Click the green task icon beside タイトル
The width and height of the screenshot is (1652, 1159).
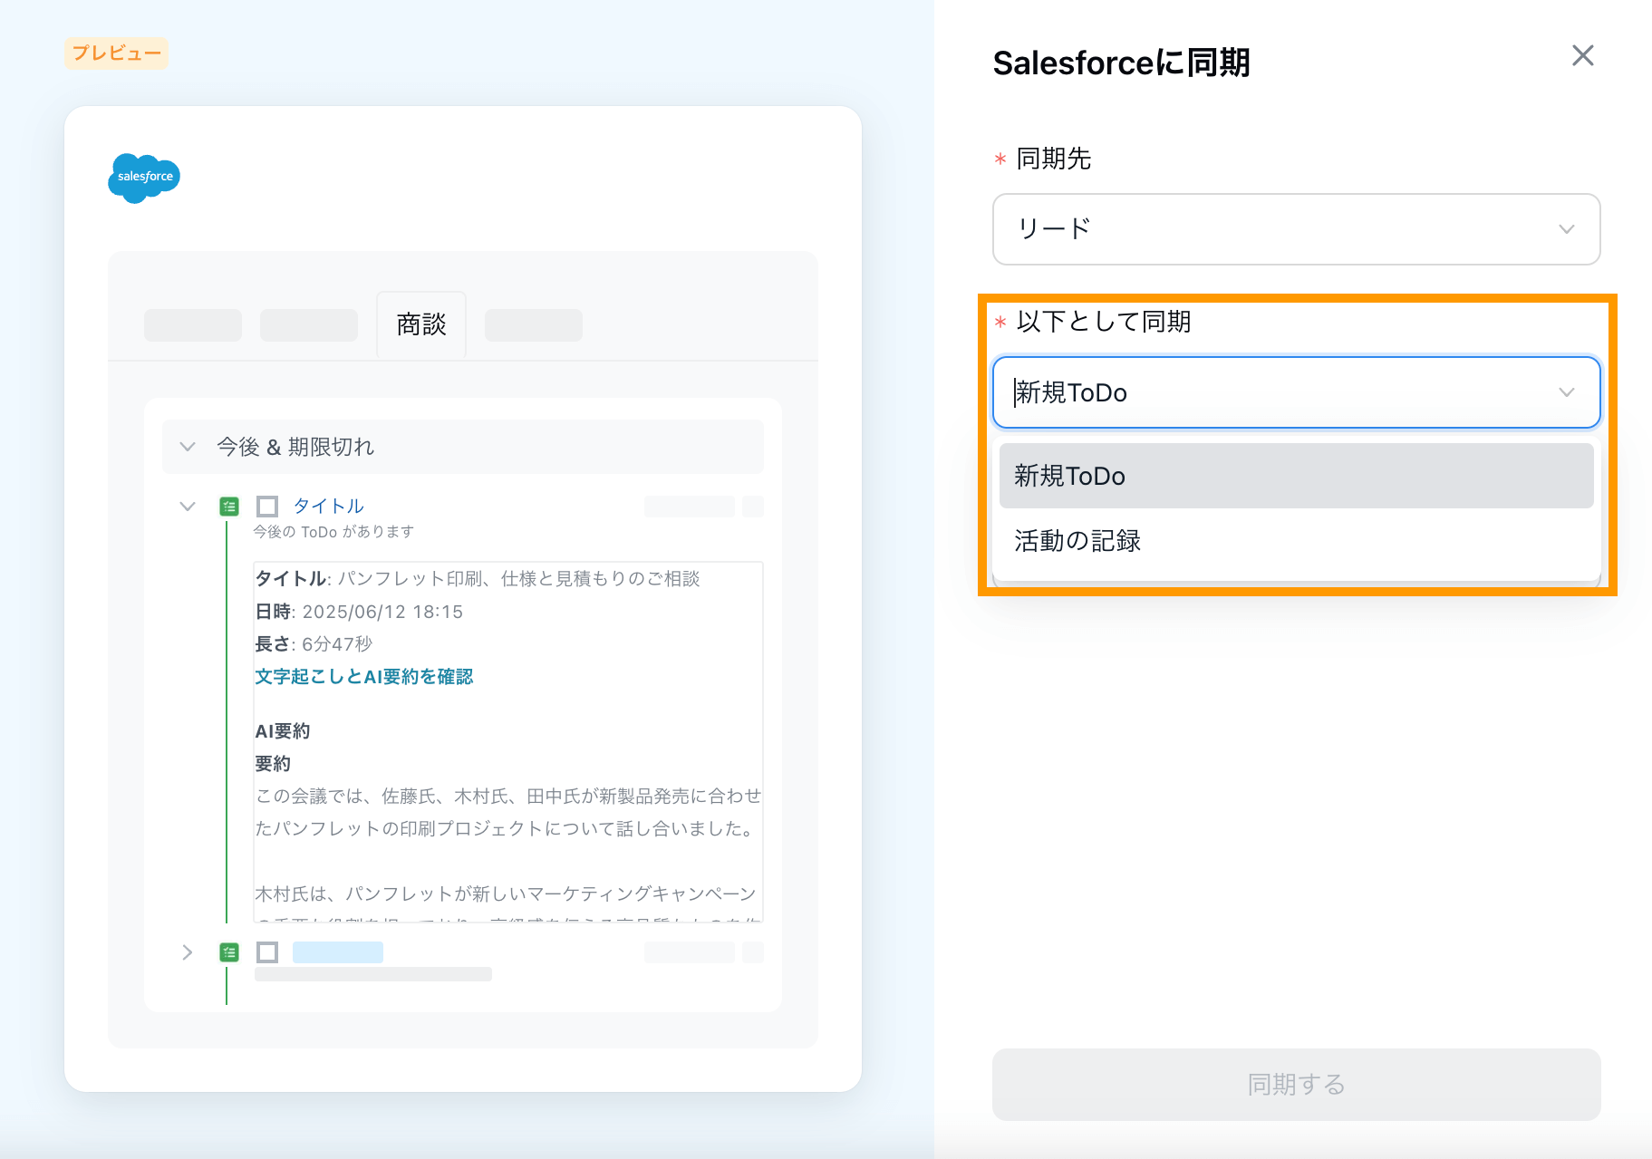click(229, 507)
